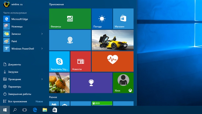
Task: Launch the Xbox tile
Action: point(123,83)
